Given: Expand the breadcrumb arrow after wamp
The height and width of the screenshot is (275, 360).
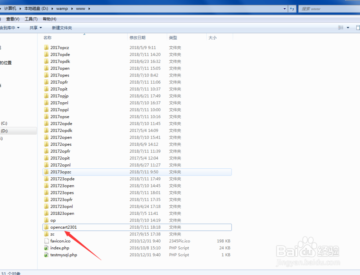Looking at the screenshot, I should click(x=72, y=9).
